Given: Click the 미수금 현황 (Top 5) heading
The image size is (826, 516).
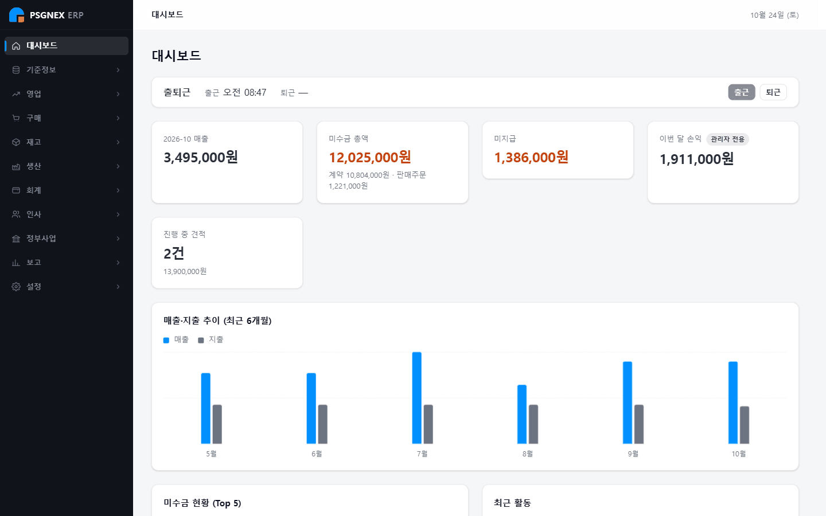Looking at the screenshot, I should 202,503.
